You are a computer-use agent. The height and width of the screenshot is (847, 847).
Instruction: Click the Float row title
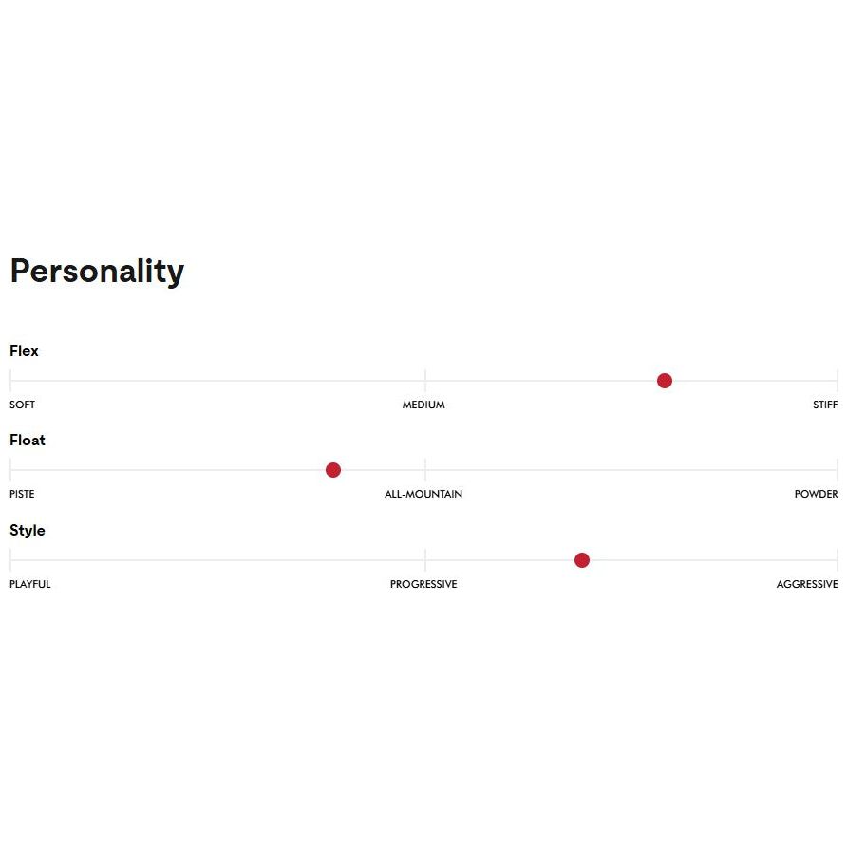pyautogui.click(x=28, y=441)
